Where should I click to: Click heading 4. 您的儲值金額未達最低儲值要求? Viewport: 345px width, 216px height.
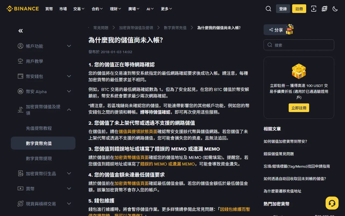coord(127,175)
